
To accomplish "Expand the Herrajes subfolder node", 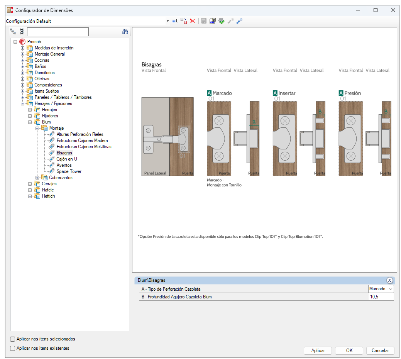I will 30,110.
